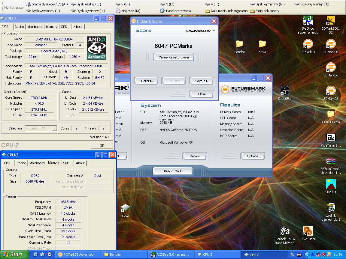Open SPD tab in lower CPU-Z window
346x259 pixels.
66,163
